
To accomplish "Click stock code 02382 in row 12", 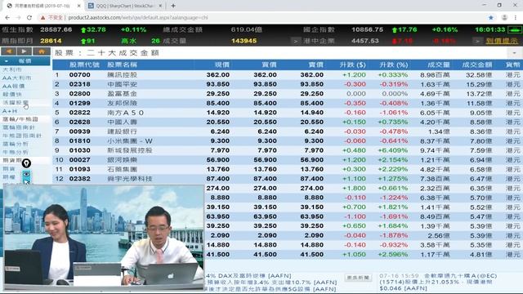I will pos(80,179).
